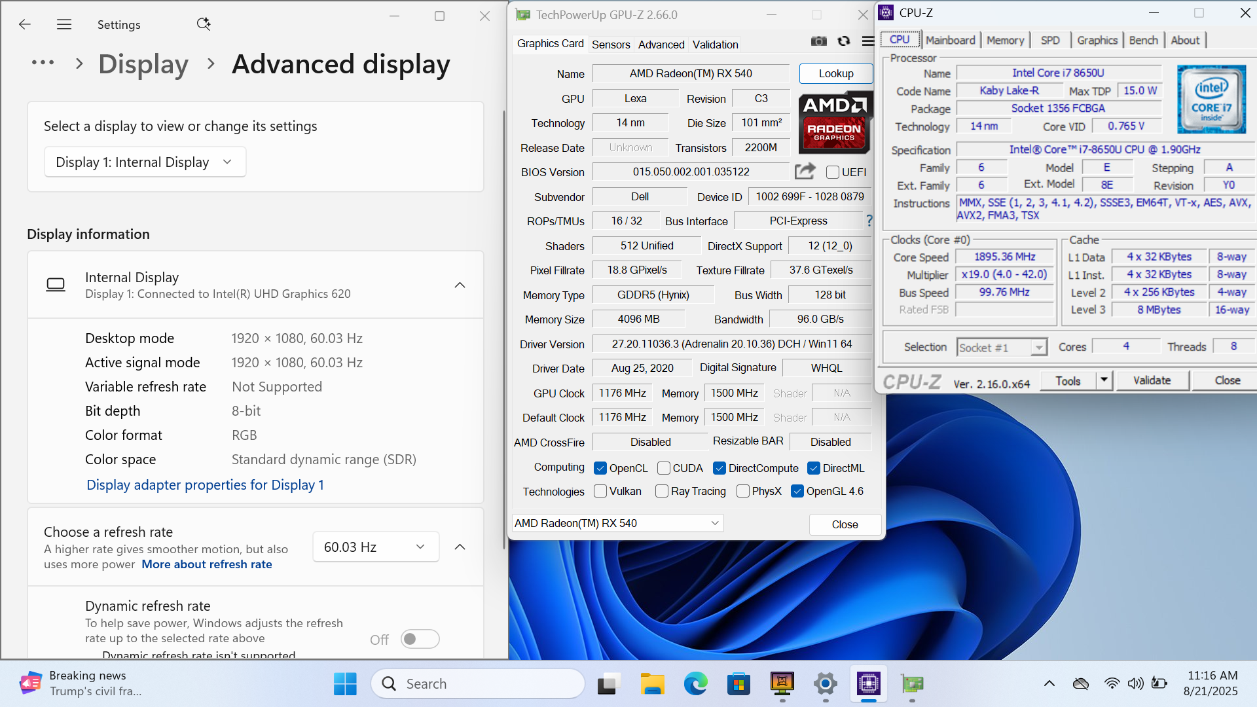Open the AMD Radeon RX 540 GPU selector
Image resolution: width=1257 pixels, height=707 pixels.
[617, 523]
